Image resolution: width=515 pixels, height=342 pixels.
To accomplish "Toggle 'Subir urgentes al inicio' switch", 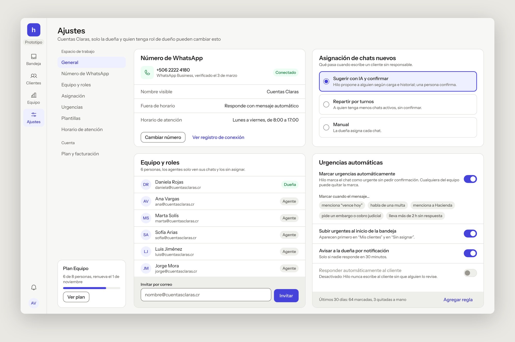I will click(470, 233).
